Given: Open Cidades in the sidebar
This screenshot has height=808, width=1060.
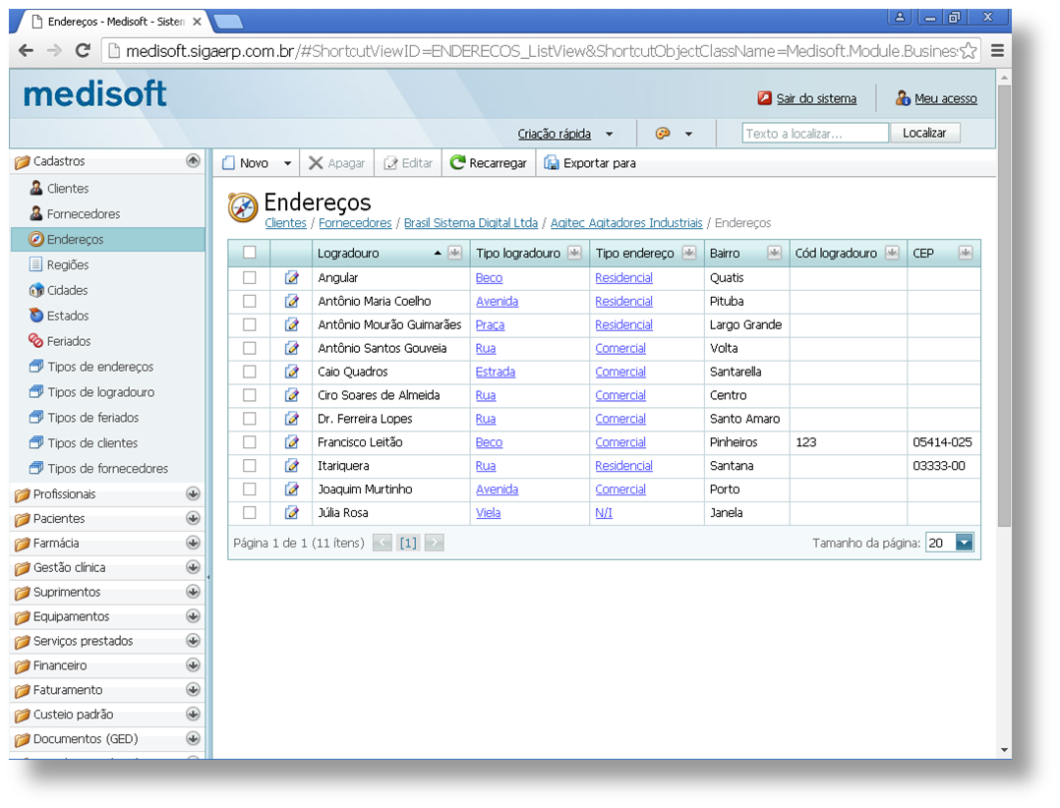Looking at the screenshot, I should (67, 291).
